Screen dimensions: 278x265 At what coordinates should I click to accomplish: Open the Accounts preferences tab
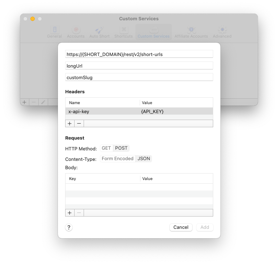point(76,32)
